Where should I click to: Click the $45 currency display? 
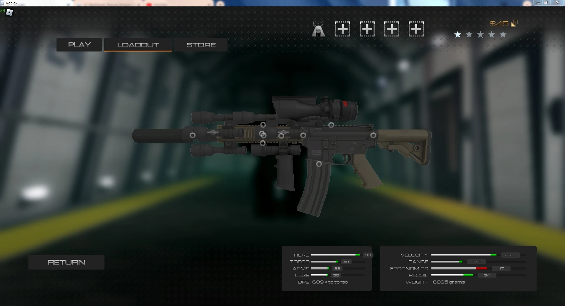(x=498, y=24)
